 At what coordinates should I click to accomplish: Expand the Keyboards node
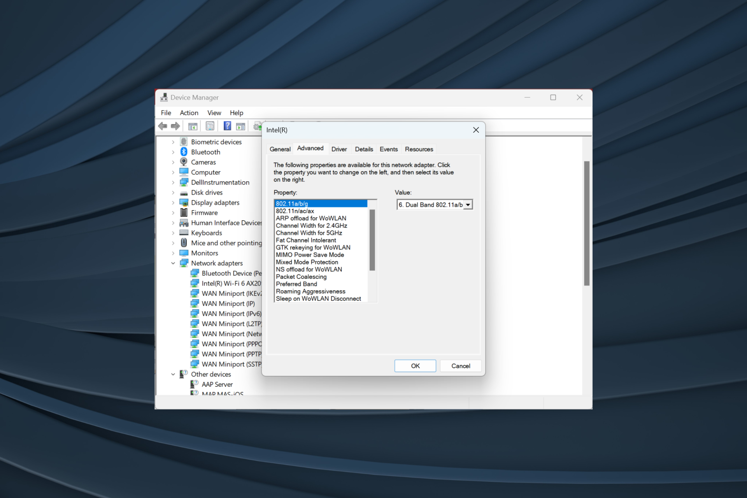(173, 233)
